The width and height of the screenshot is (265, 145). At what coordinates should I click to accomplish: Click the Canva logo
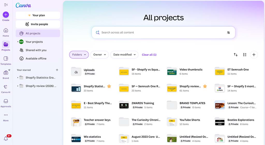(23, 5)
